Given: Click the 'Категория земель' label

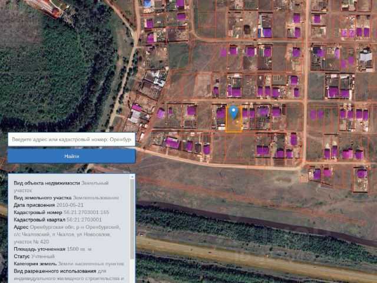Looking at the screenshot, I should pyautogui.click(x=35, y=264).
